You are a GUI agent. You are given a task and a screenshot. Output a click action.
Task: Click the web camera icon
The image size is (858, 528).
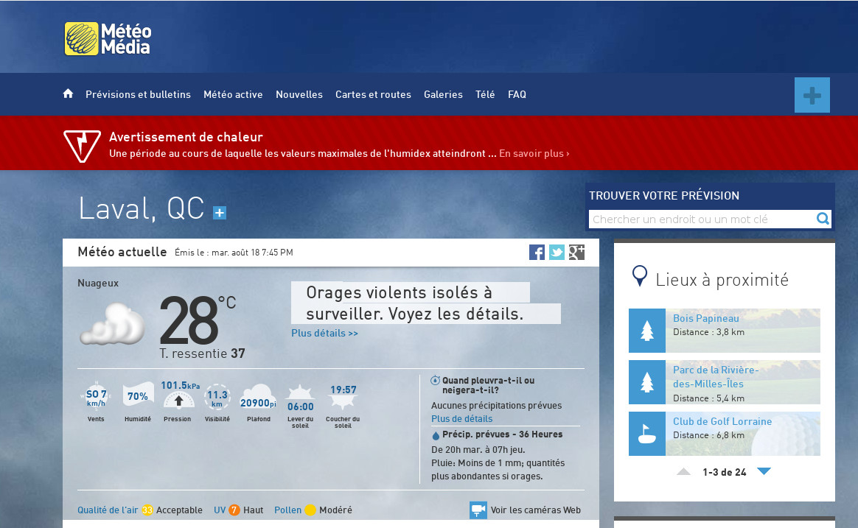(478, 510)
